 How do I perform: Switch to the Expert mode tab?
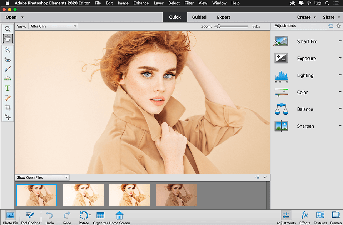[223, 17]
